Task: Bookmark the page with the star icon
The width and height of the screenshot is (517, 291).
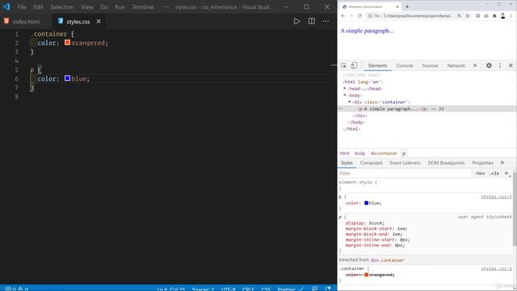Action: (x=468, y=16)
